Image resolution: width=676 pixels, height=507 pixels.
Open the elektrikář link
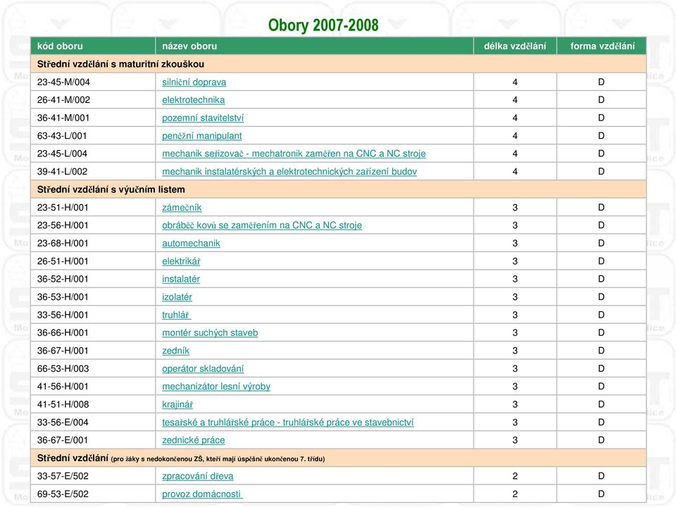coord(181,261)
